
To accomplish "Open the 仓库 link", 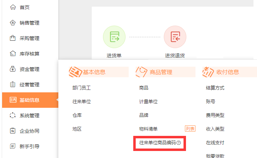I will (77, 115).
